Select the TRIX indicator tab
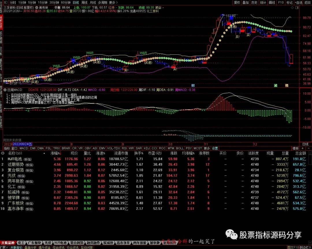 [x=57, y=148]
